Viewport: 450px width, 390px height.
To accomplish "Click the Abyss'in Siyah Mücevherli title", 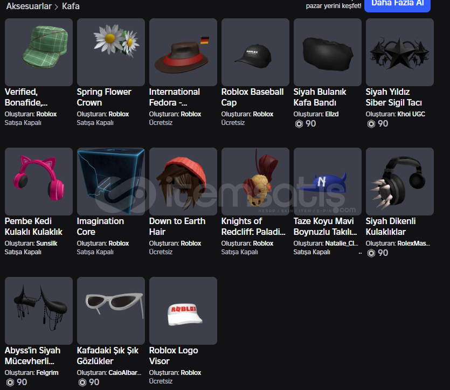I will coord(32,356).
